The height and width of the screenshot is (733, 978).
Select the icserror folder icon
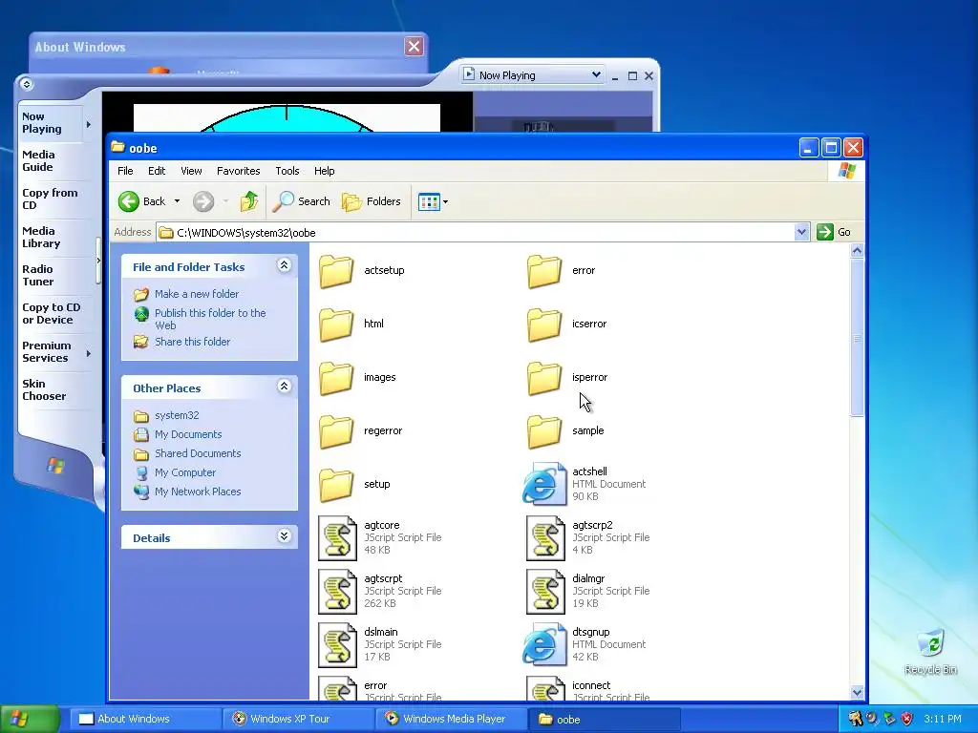[x=544, y=325]
